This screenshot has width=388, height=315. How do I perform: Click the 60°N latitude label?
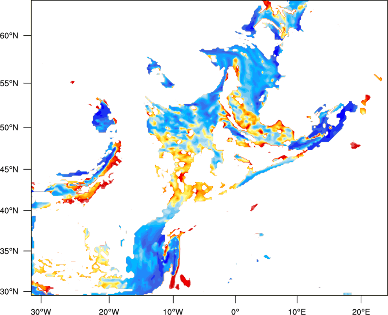click(9, 35)
